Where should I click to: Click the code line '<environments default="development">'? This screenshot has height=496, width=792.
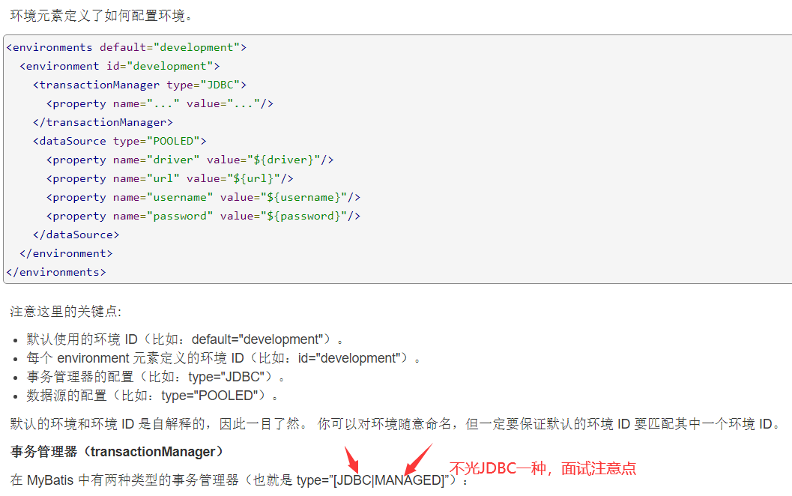127,47
